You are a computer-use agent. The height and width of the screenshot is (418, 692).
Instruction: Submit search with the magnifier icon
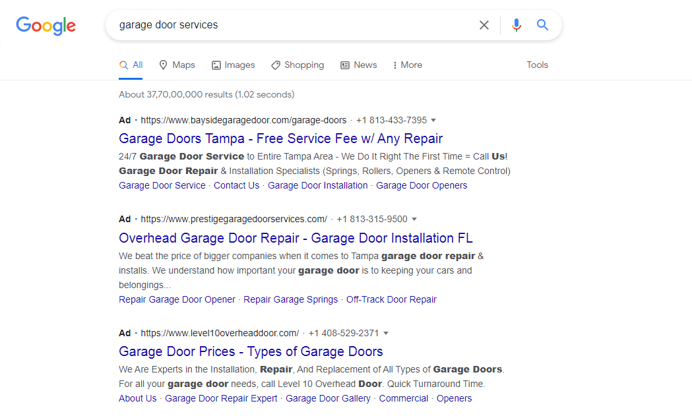542,24
